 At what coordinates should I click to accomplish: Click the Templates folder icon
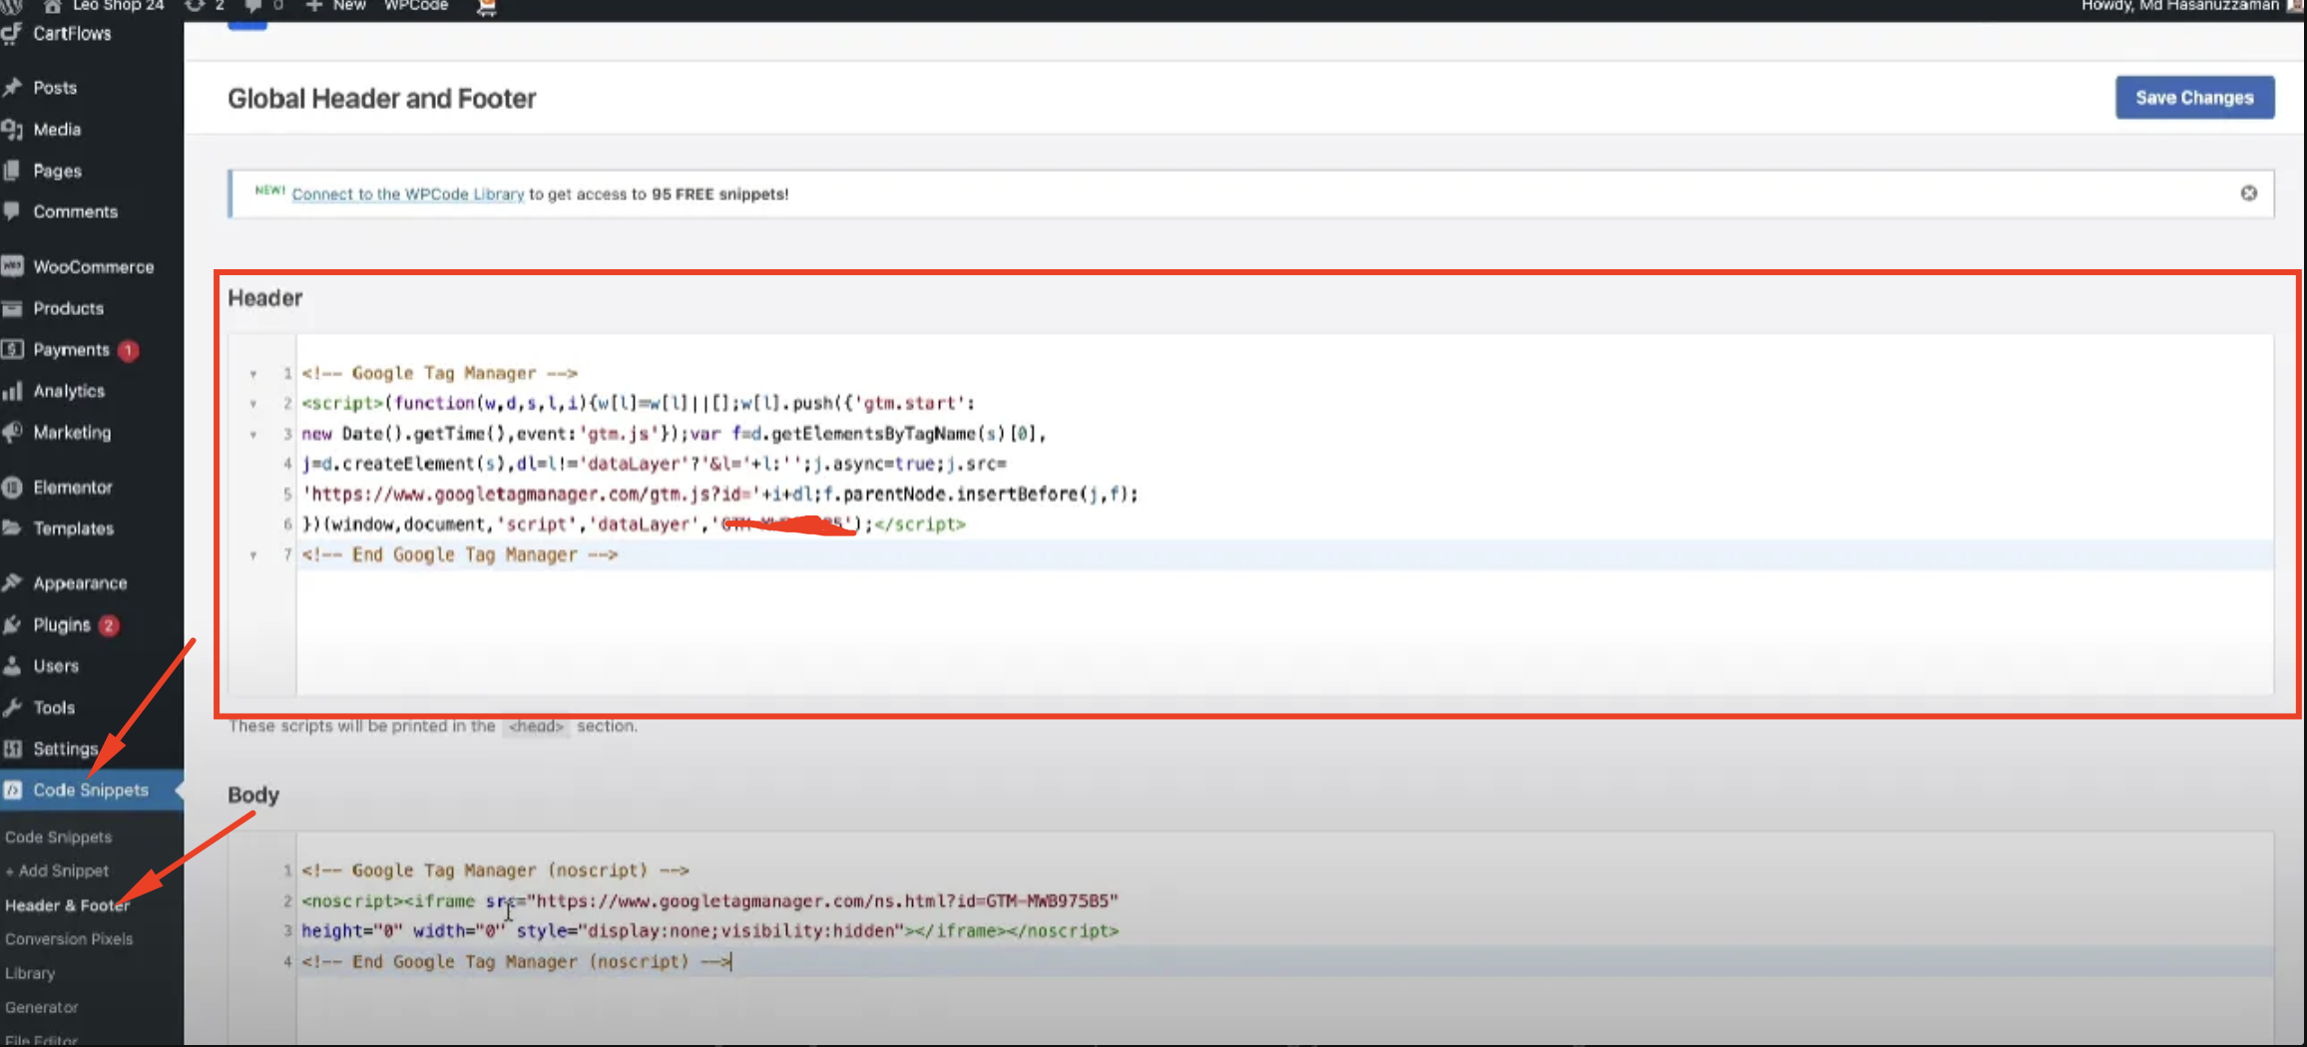pos(13,527)
